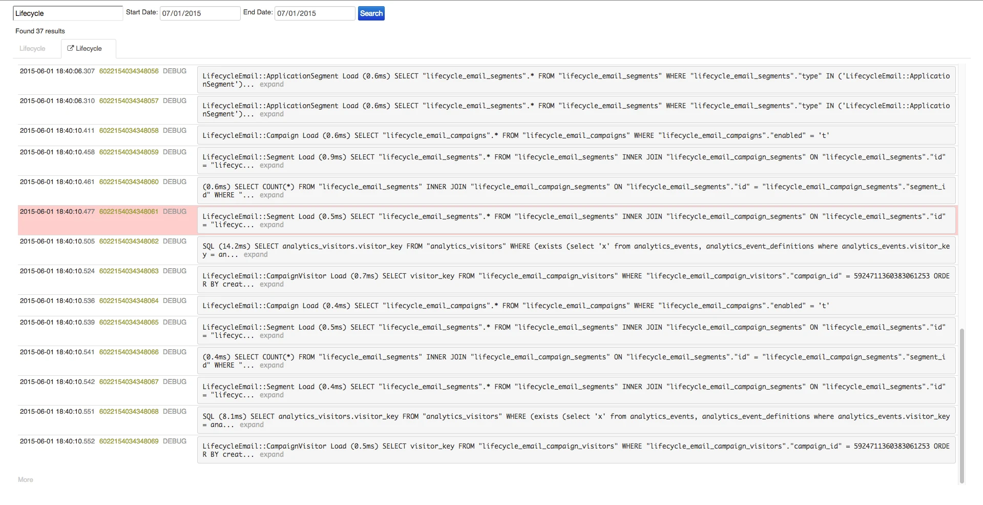Open log ID 6022154034348064
Screen dimensions: 983x505
[x=129, y=301]
